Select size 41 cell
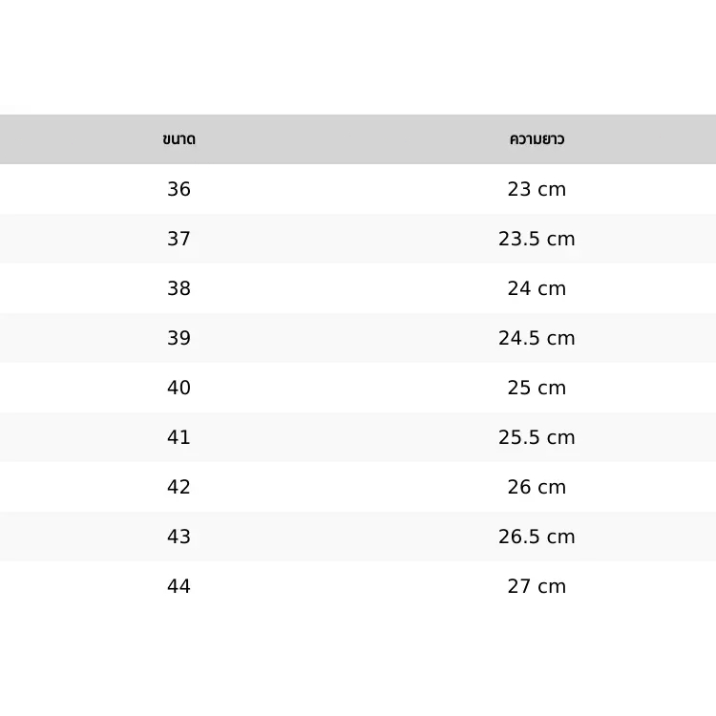 179,437
